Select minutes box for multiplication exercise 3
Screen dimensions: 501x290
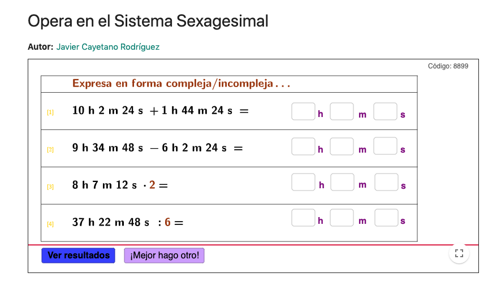pos(342,182)
